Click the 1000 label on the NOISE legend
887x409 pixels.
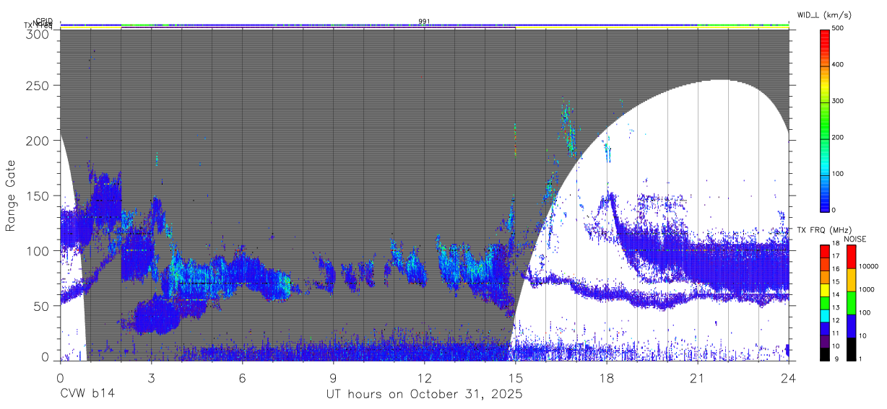pyautogui.click(x=867, y=289)
